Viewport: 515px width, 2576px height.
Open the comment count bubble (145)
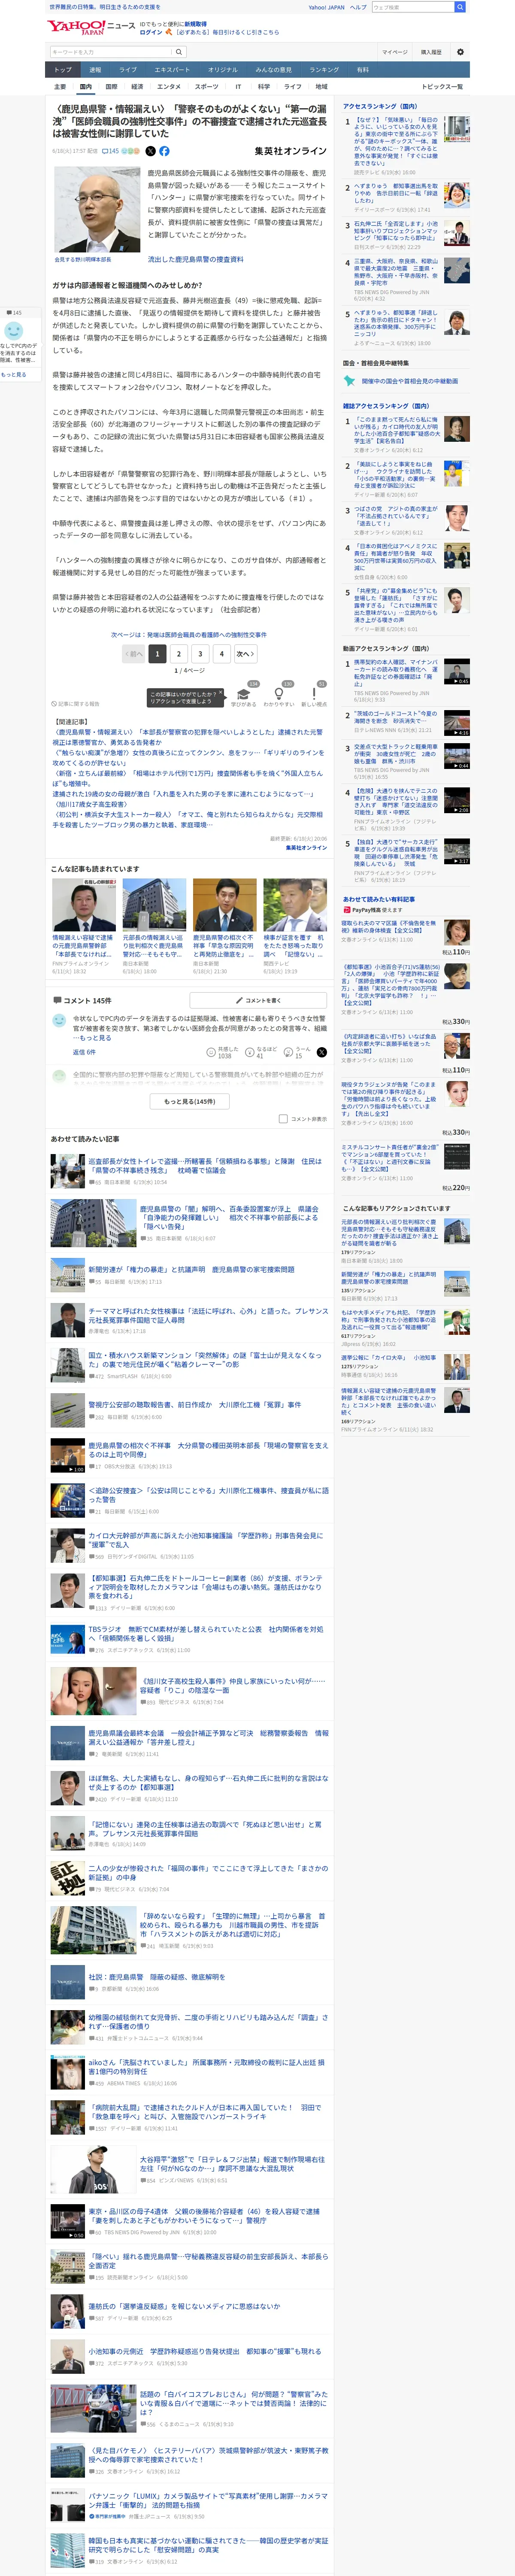click(111, 151)
